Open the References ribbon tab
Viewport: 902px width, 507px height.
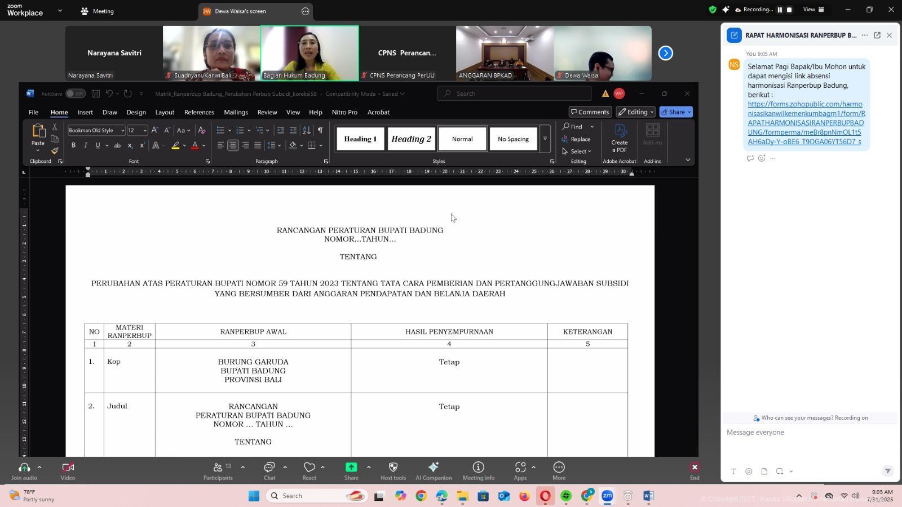(199, 112)
